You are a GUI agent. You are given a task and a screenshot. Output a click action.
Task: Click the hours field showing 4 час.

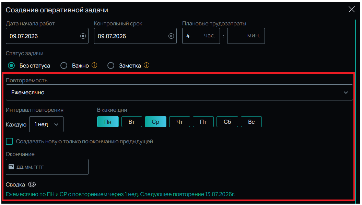(201, 36)
